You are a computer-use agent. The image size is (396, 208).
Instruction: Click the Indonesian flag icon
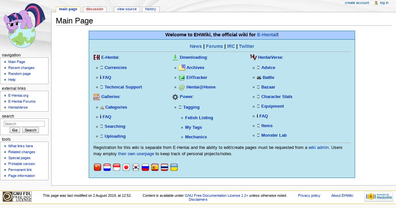coord(116,167)
